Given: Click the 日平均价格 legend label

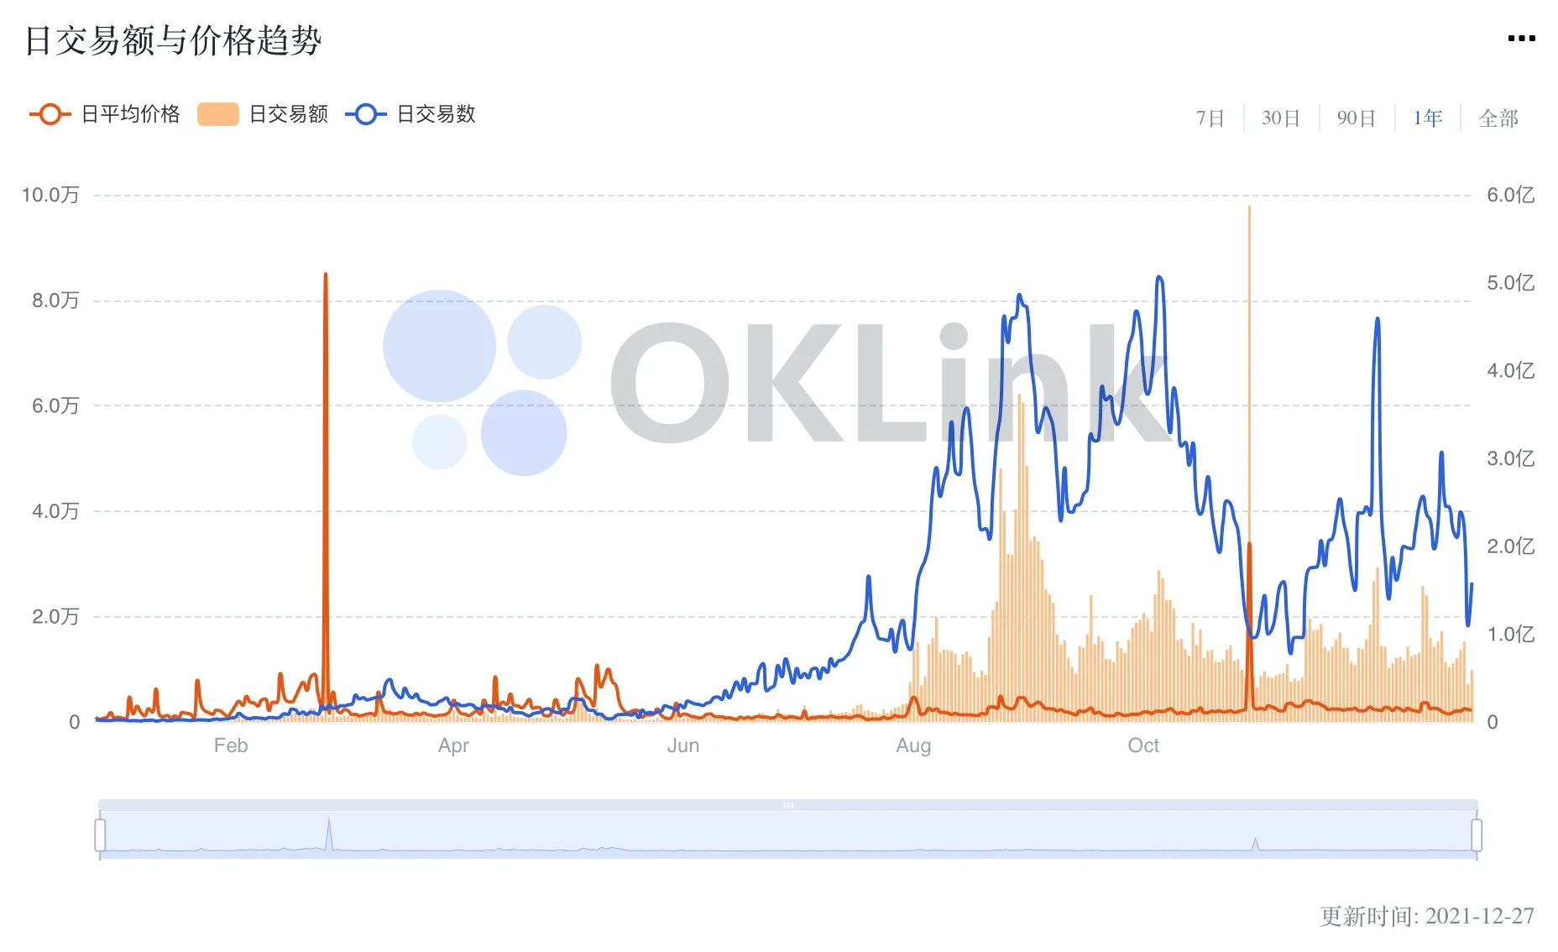Looking at the screenshot, I should coord(131,114).
